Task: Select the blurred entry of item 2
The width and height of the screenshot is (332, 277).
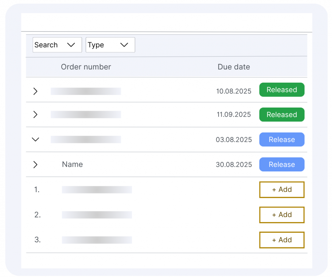Action: point(97,215)
